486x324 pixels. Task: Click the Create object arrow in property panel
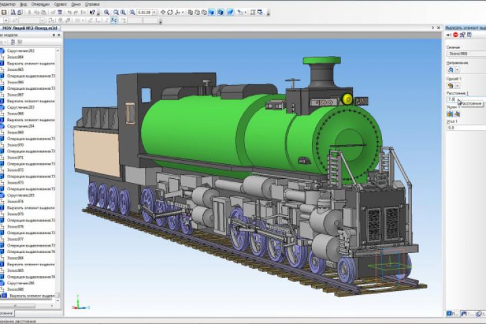pyautogui.click(x=449, y=34)
